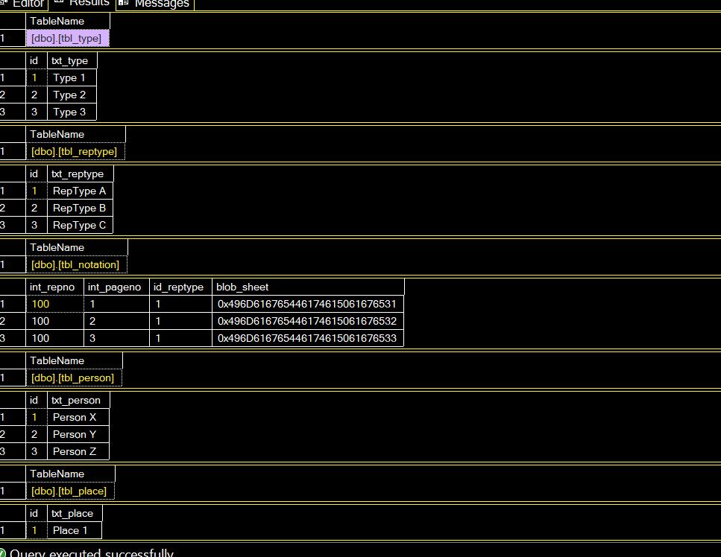
Task: Switch to the Editor tab
Action: (28, 4)
